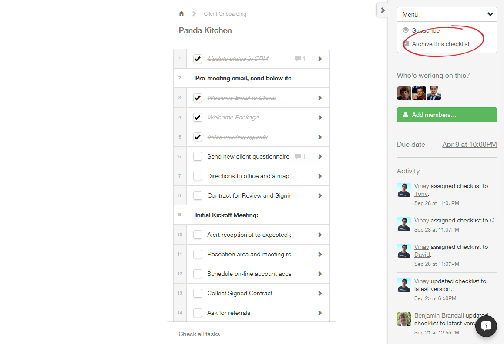Uncheck the Welcome Package task
The image size is (504, 344).
(x=198, y=117)
